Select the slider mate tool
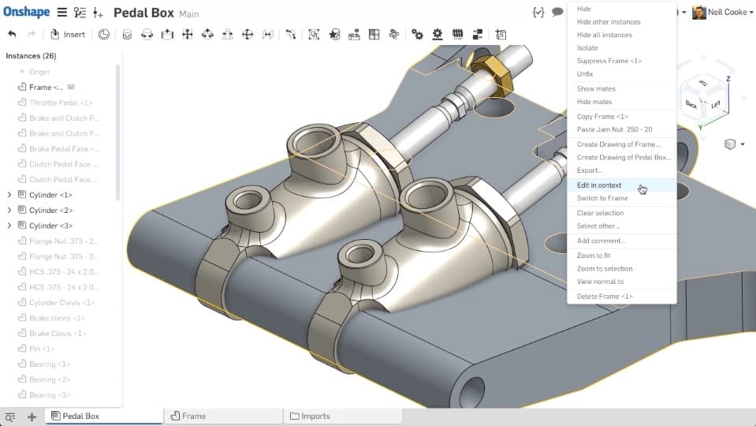This screenshot has height=426, width=756. tap(167, 34)
